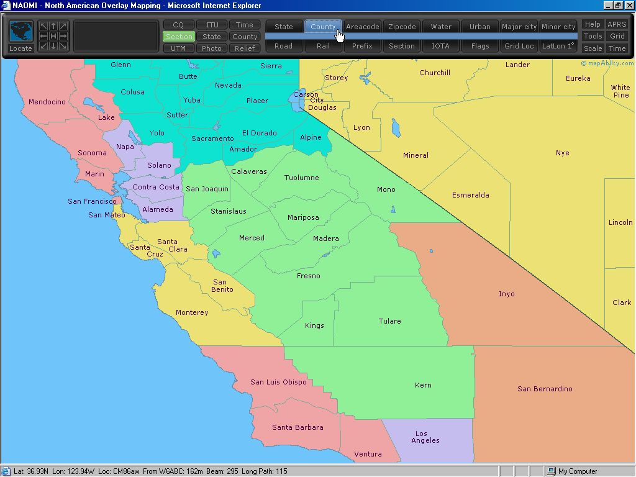Select State mode beside green Section

point(212,37)
